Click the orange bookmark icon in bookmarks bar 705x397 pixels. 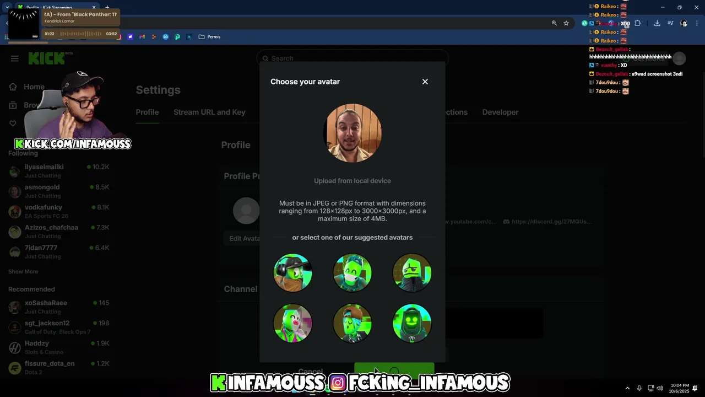[x=154, y=37]
